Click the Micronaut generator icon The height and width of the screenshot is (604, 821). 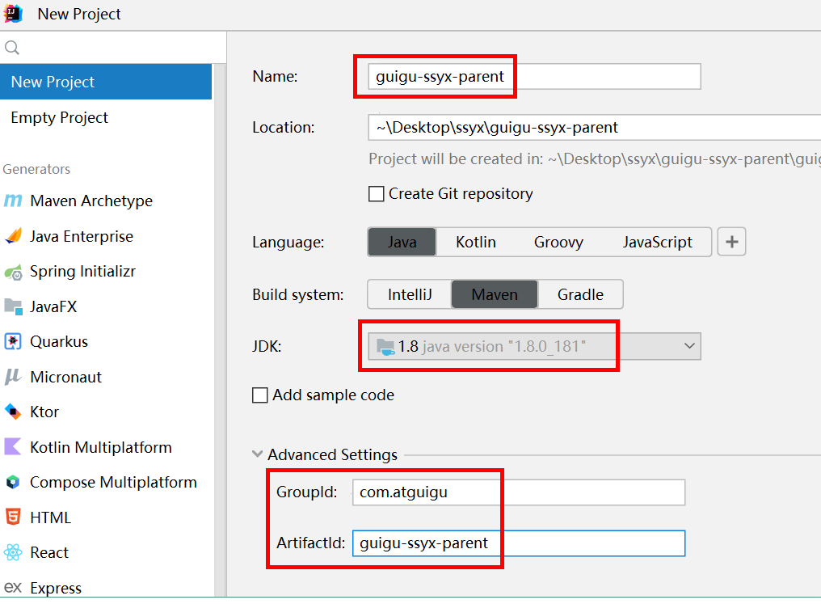click(13, 377)
